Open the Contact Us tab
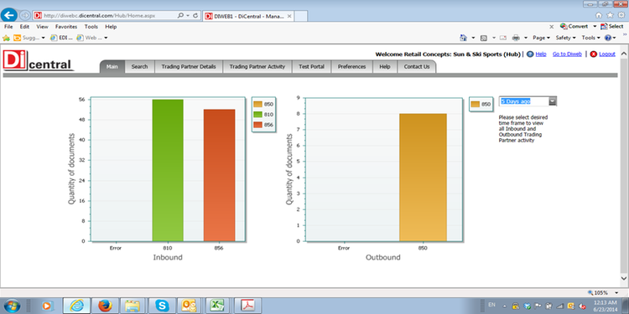Image resolution: width=629 pixels, height=314 pixels. tap(416, 66)
